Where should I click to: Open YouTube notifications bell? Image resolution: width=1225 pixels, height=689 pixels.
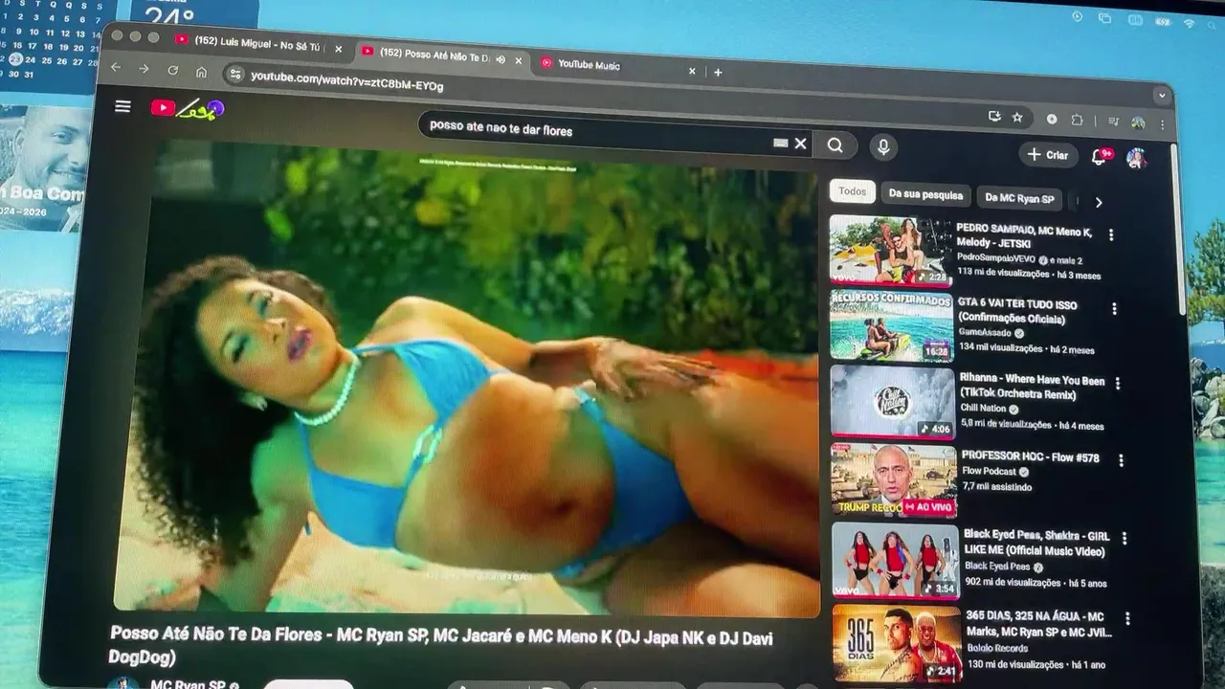[x=1099, y=157]
